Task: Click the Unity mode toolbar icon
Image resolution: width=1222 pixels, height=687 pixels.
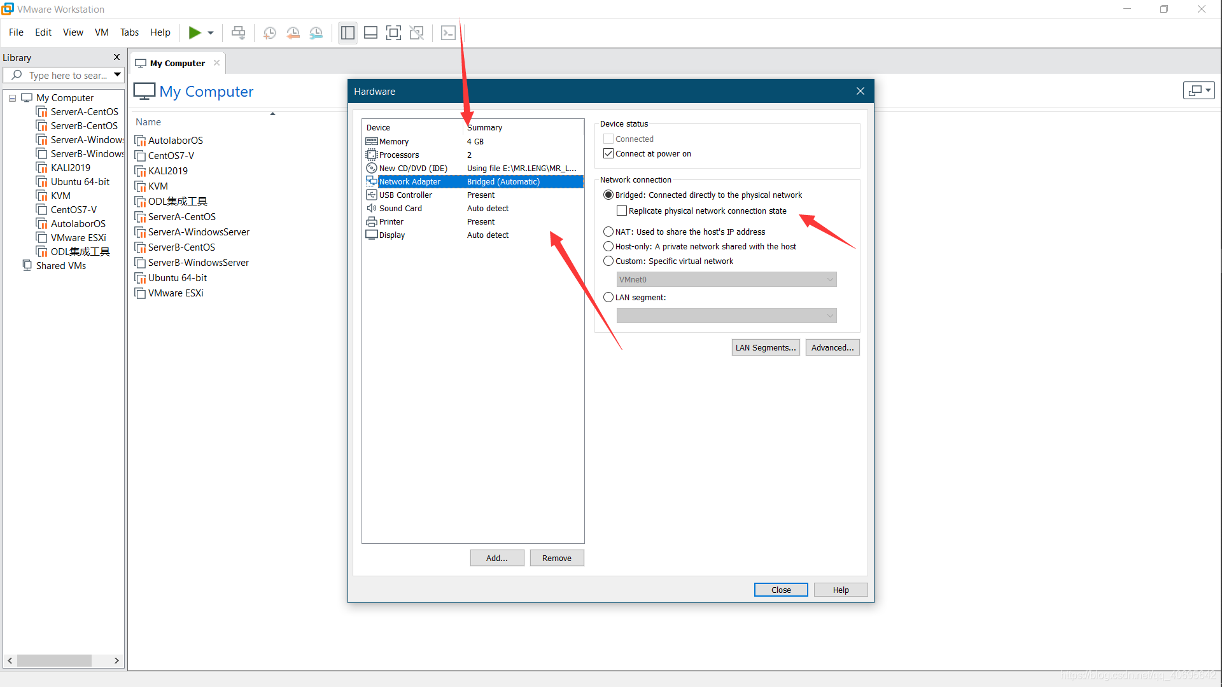Action: 417,32
